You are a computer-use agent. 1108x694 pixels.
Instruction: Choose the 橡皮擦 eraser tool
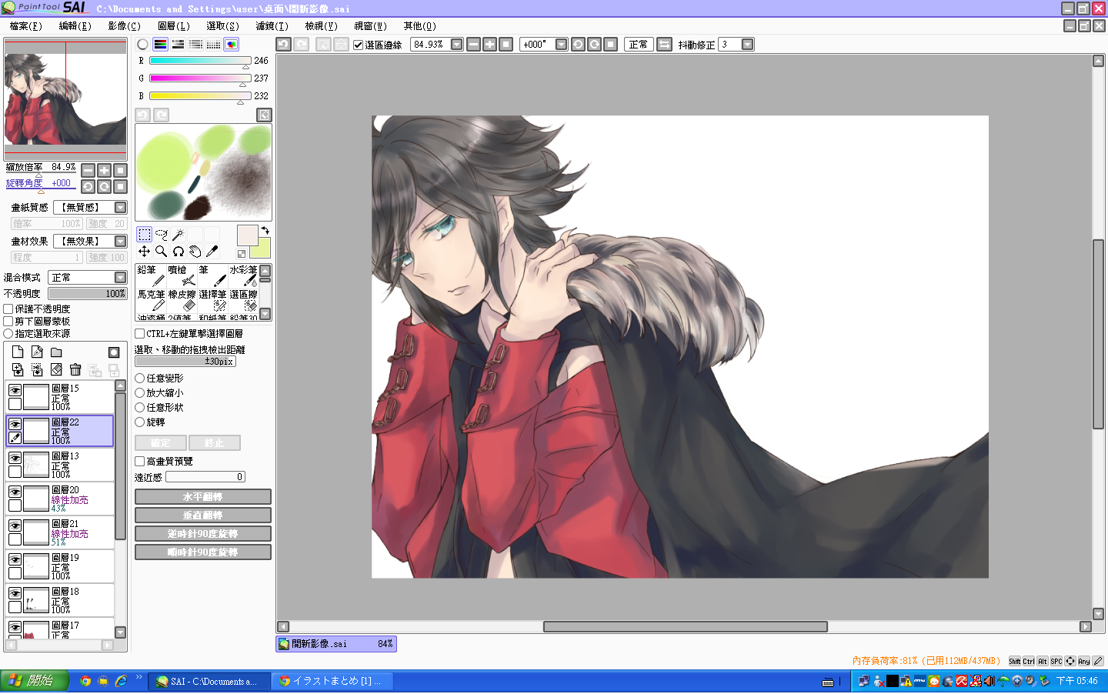[x=182, y=301]
